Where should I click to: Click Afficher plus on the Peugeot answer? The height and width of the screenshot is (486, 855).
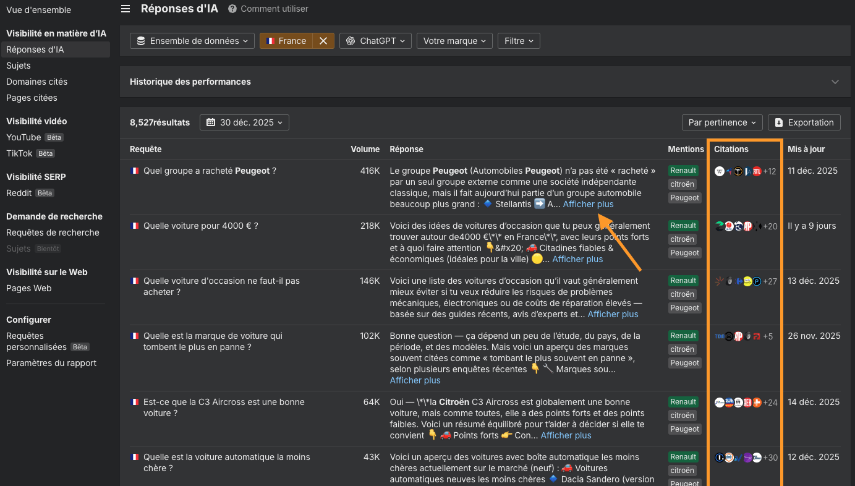[x=588, y=204]
